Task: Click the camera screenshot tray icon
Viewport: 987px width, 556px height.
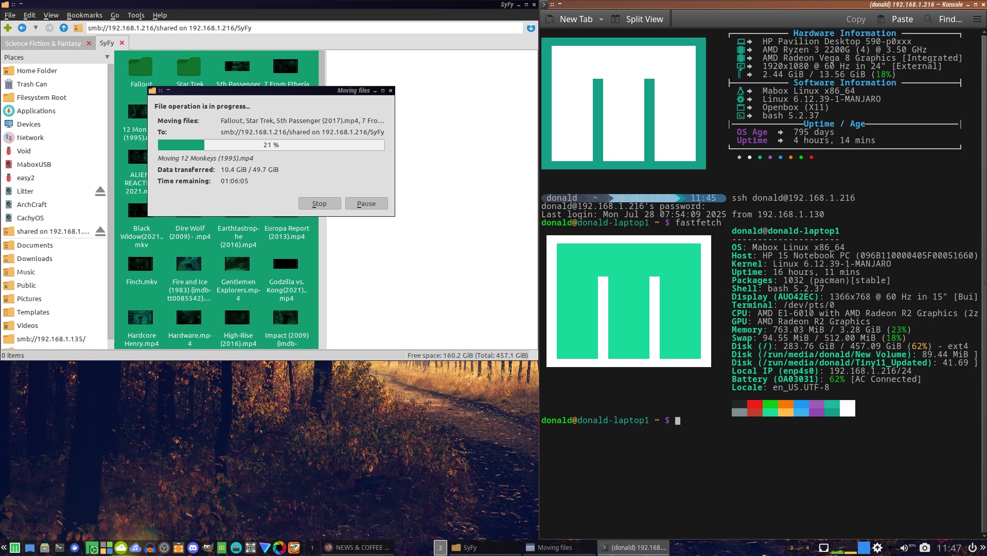Action: click(925, 548)
